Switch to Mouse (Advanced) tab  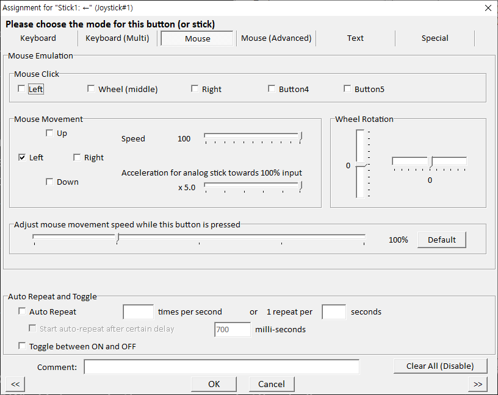pos(276,38)
